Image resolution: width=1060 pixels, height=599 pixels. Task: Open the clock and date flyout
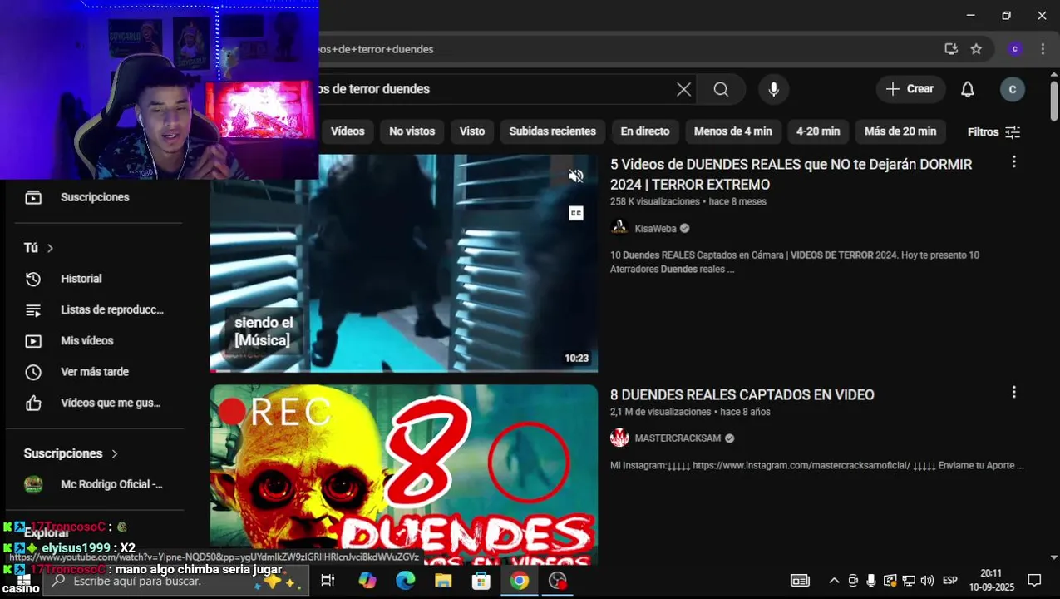point(991,581)
